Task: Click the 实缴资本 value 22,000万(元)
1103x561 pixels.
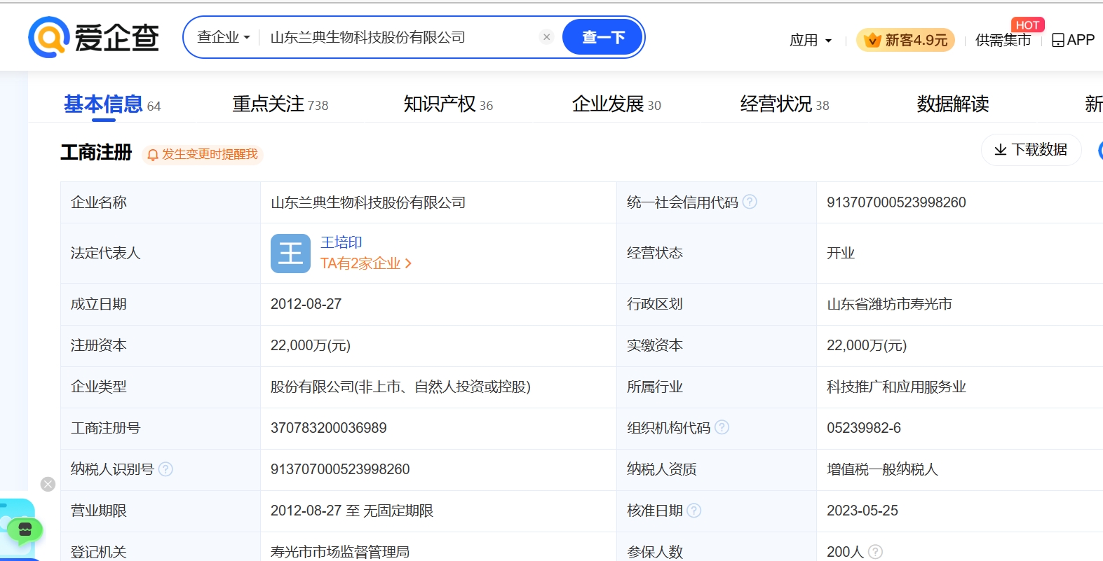Action: 867,345
